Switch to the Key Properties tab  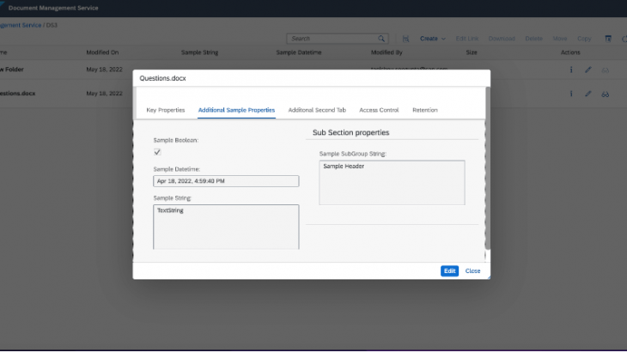click(166, 110)
